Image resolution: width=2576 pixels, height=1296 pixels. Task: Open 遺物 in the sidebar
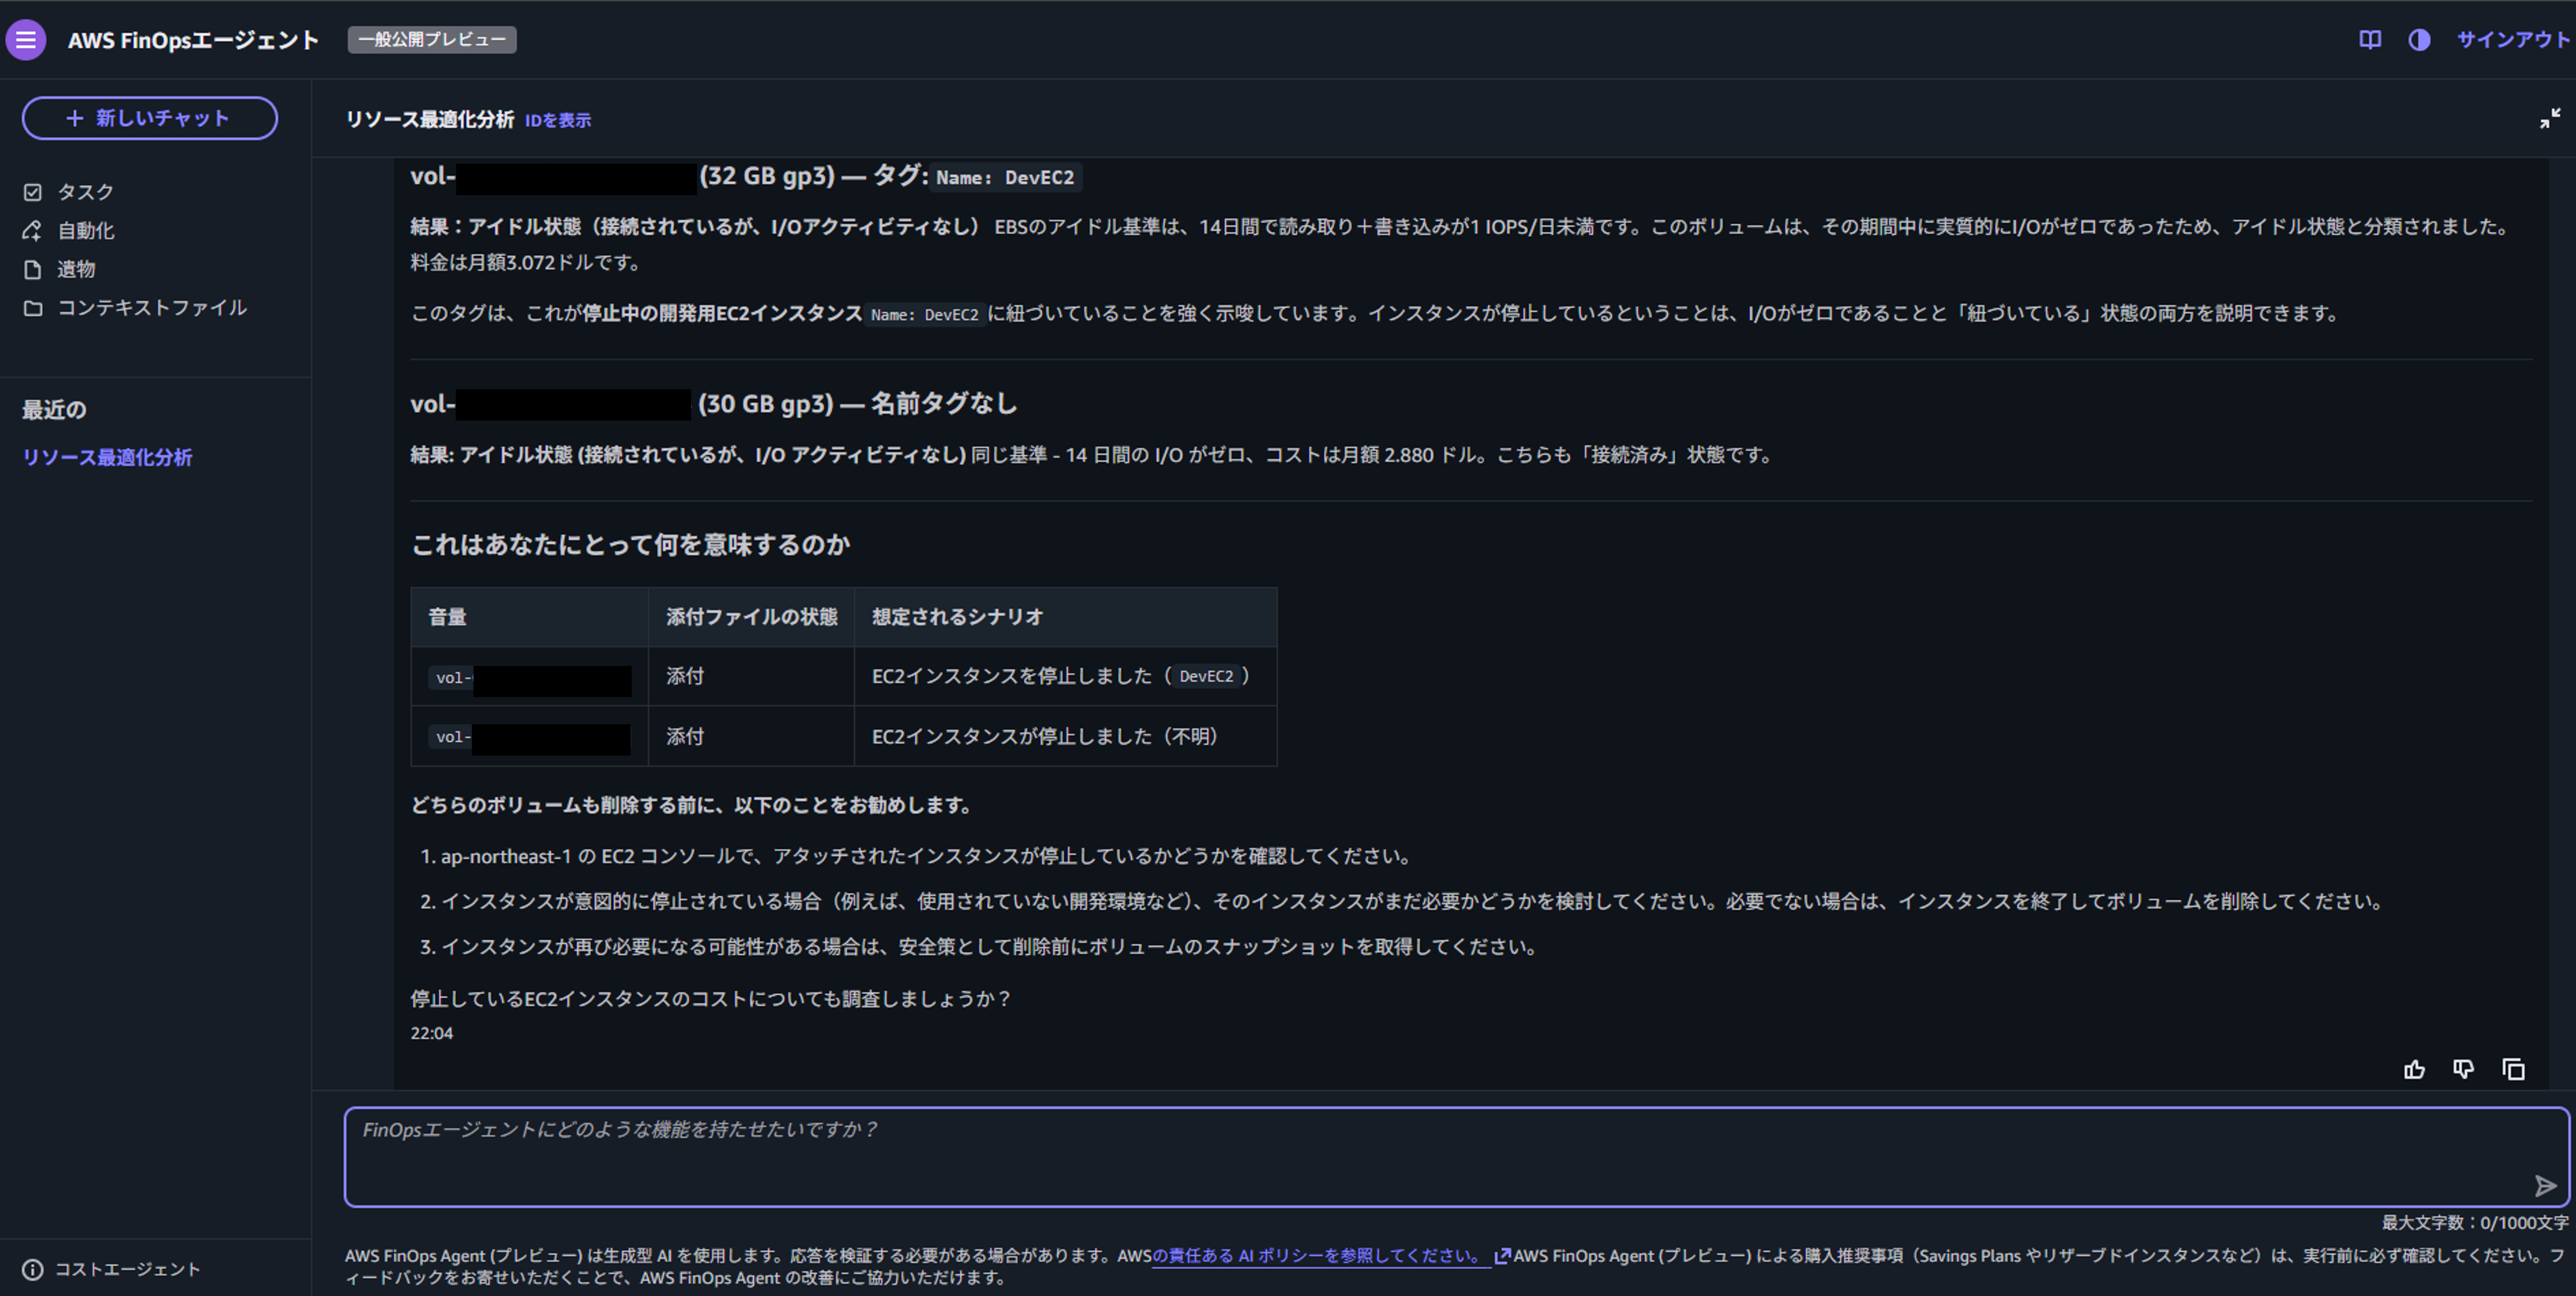(76, 269)
